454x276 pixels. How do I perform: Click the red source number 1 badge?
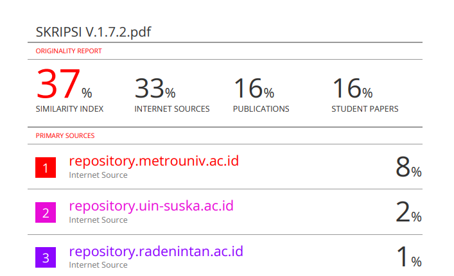point(46,168)
